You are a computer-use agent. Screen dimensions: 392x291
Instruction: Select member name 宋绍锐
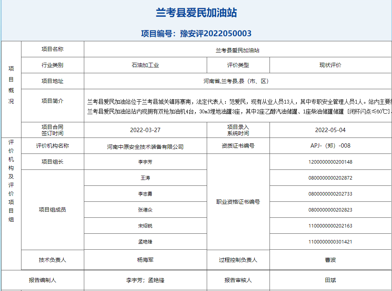tap(145, 226)
